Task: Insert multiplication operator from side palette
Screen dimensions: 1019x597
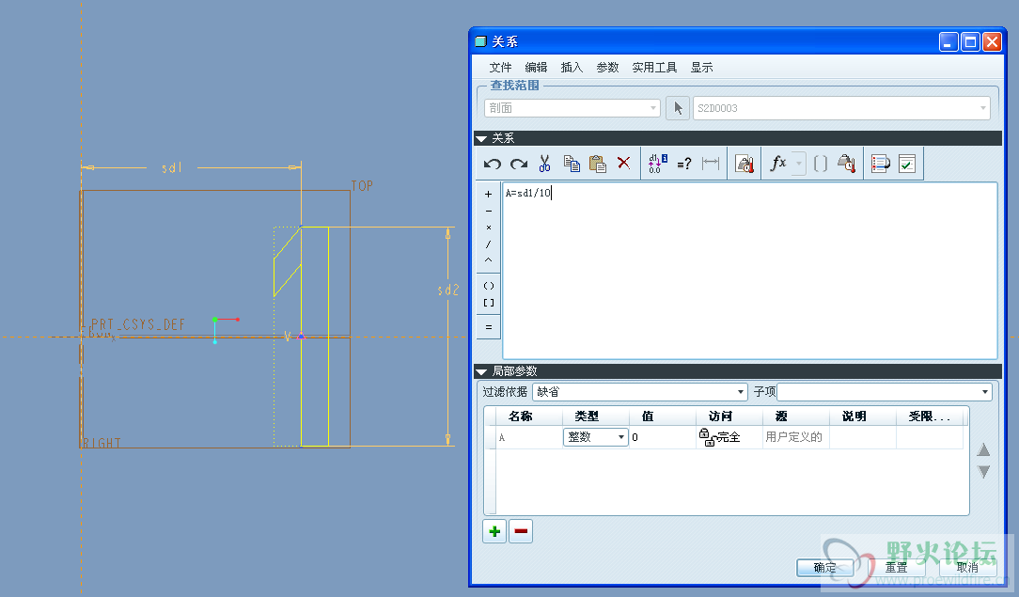Action: coord(489,228)
